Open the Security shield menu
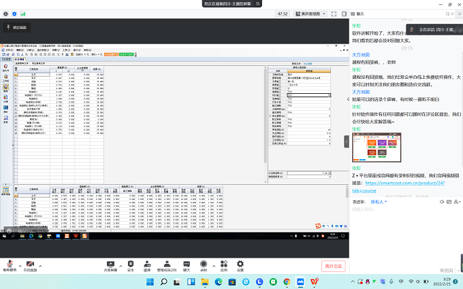 tap(131, 266)
